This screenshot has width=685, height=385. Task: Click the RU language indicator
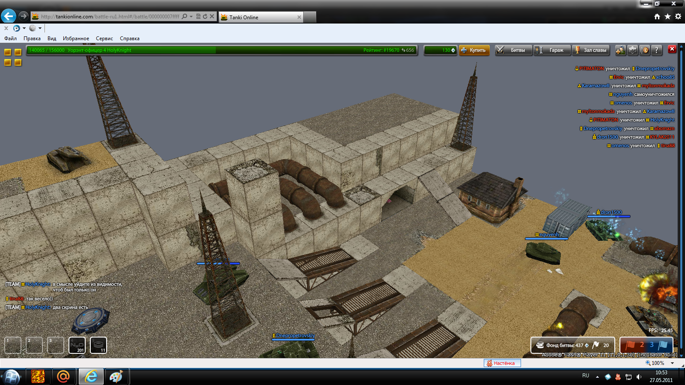click(x=586, y=376)
